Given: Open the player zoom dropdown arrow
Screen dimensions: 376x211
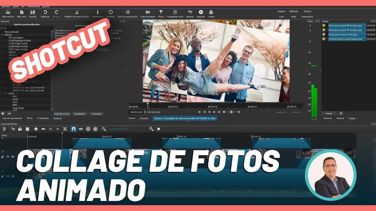Looking at the screenshot, I should [227, 112].
